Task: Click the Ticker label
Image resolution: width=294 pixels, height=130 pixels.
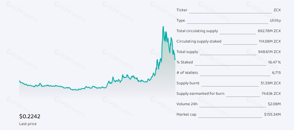Action: 182,10
